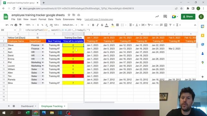
Task: Open the fill color picker
Action: point(113,25)
